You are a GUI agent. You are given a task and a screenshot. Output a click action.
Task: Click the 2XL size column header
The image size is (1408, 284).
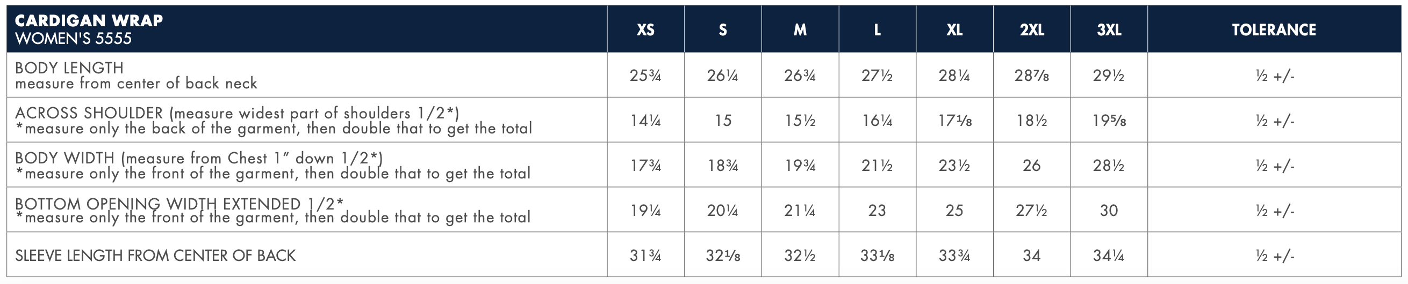(x=1031, y=30)
